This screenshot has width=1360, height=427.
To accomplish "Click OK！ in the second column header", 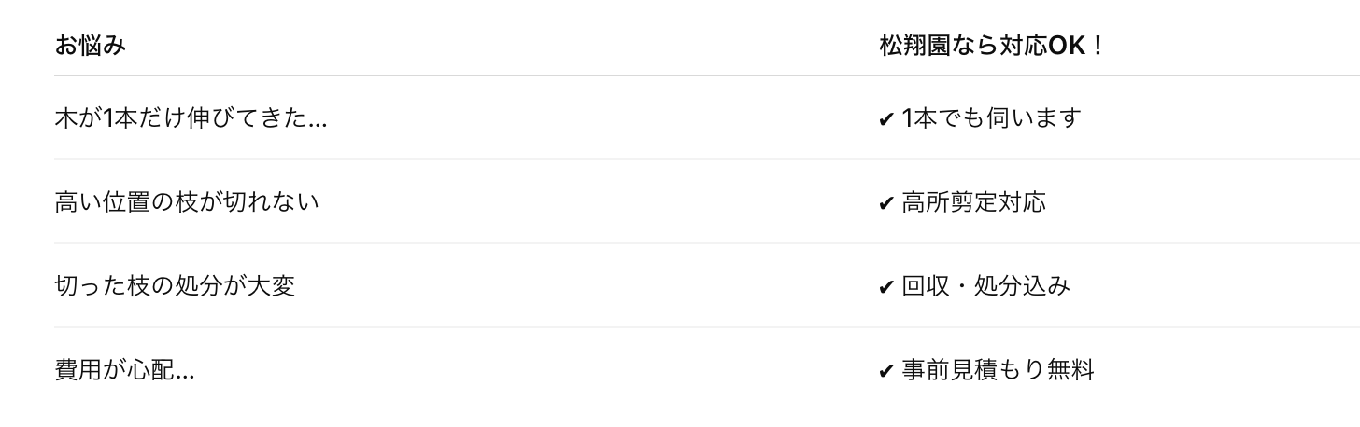I will pos(1078,46).
